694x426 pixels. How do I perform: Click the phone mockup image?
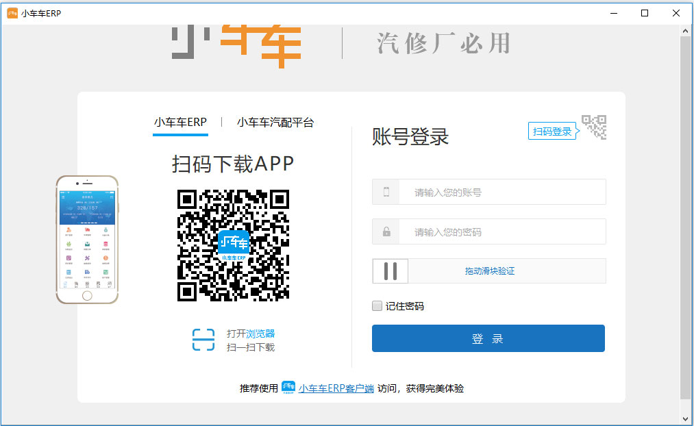[87, 240]
